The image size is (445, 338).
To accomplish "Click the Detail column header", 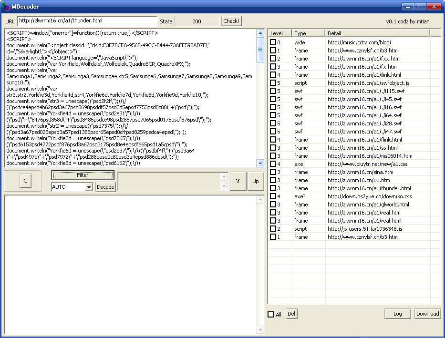I will [377, 33].
